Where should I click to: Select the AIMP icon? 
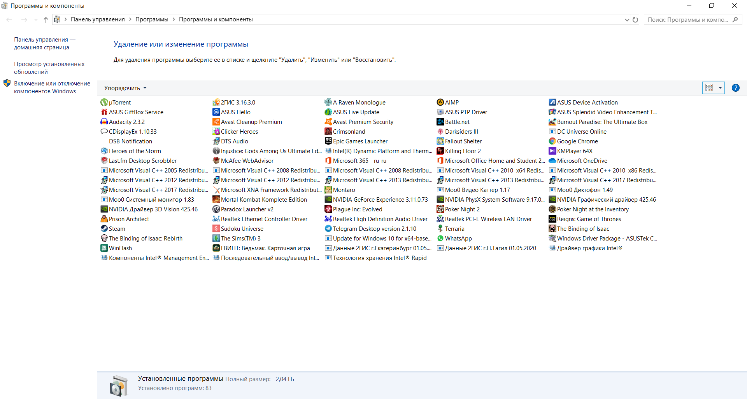(x=440, y=103)
